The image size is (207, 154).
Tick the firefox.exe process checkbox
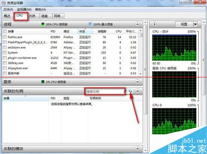tap(5, 37)
